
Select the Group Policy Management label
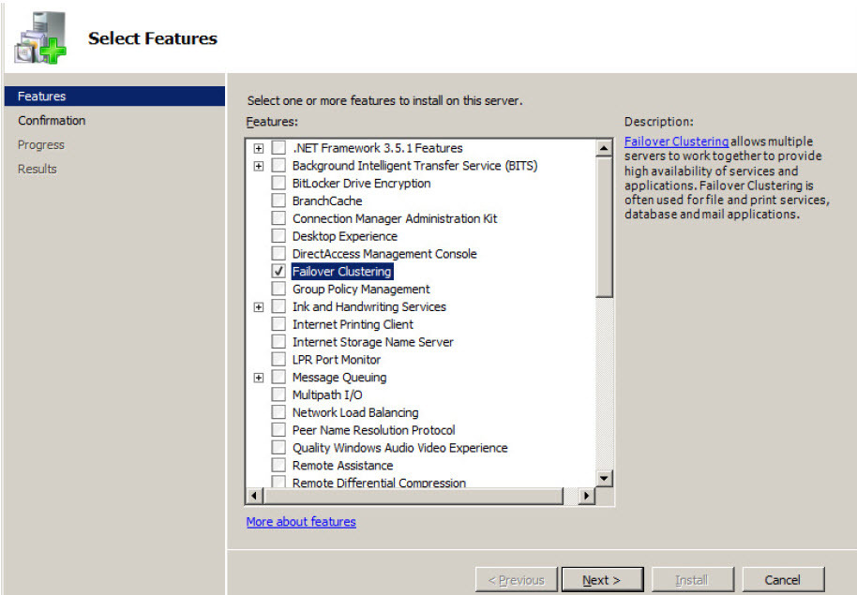[x=361, y=289]
